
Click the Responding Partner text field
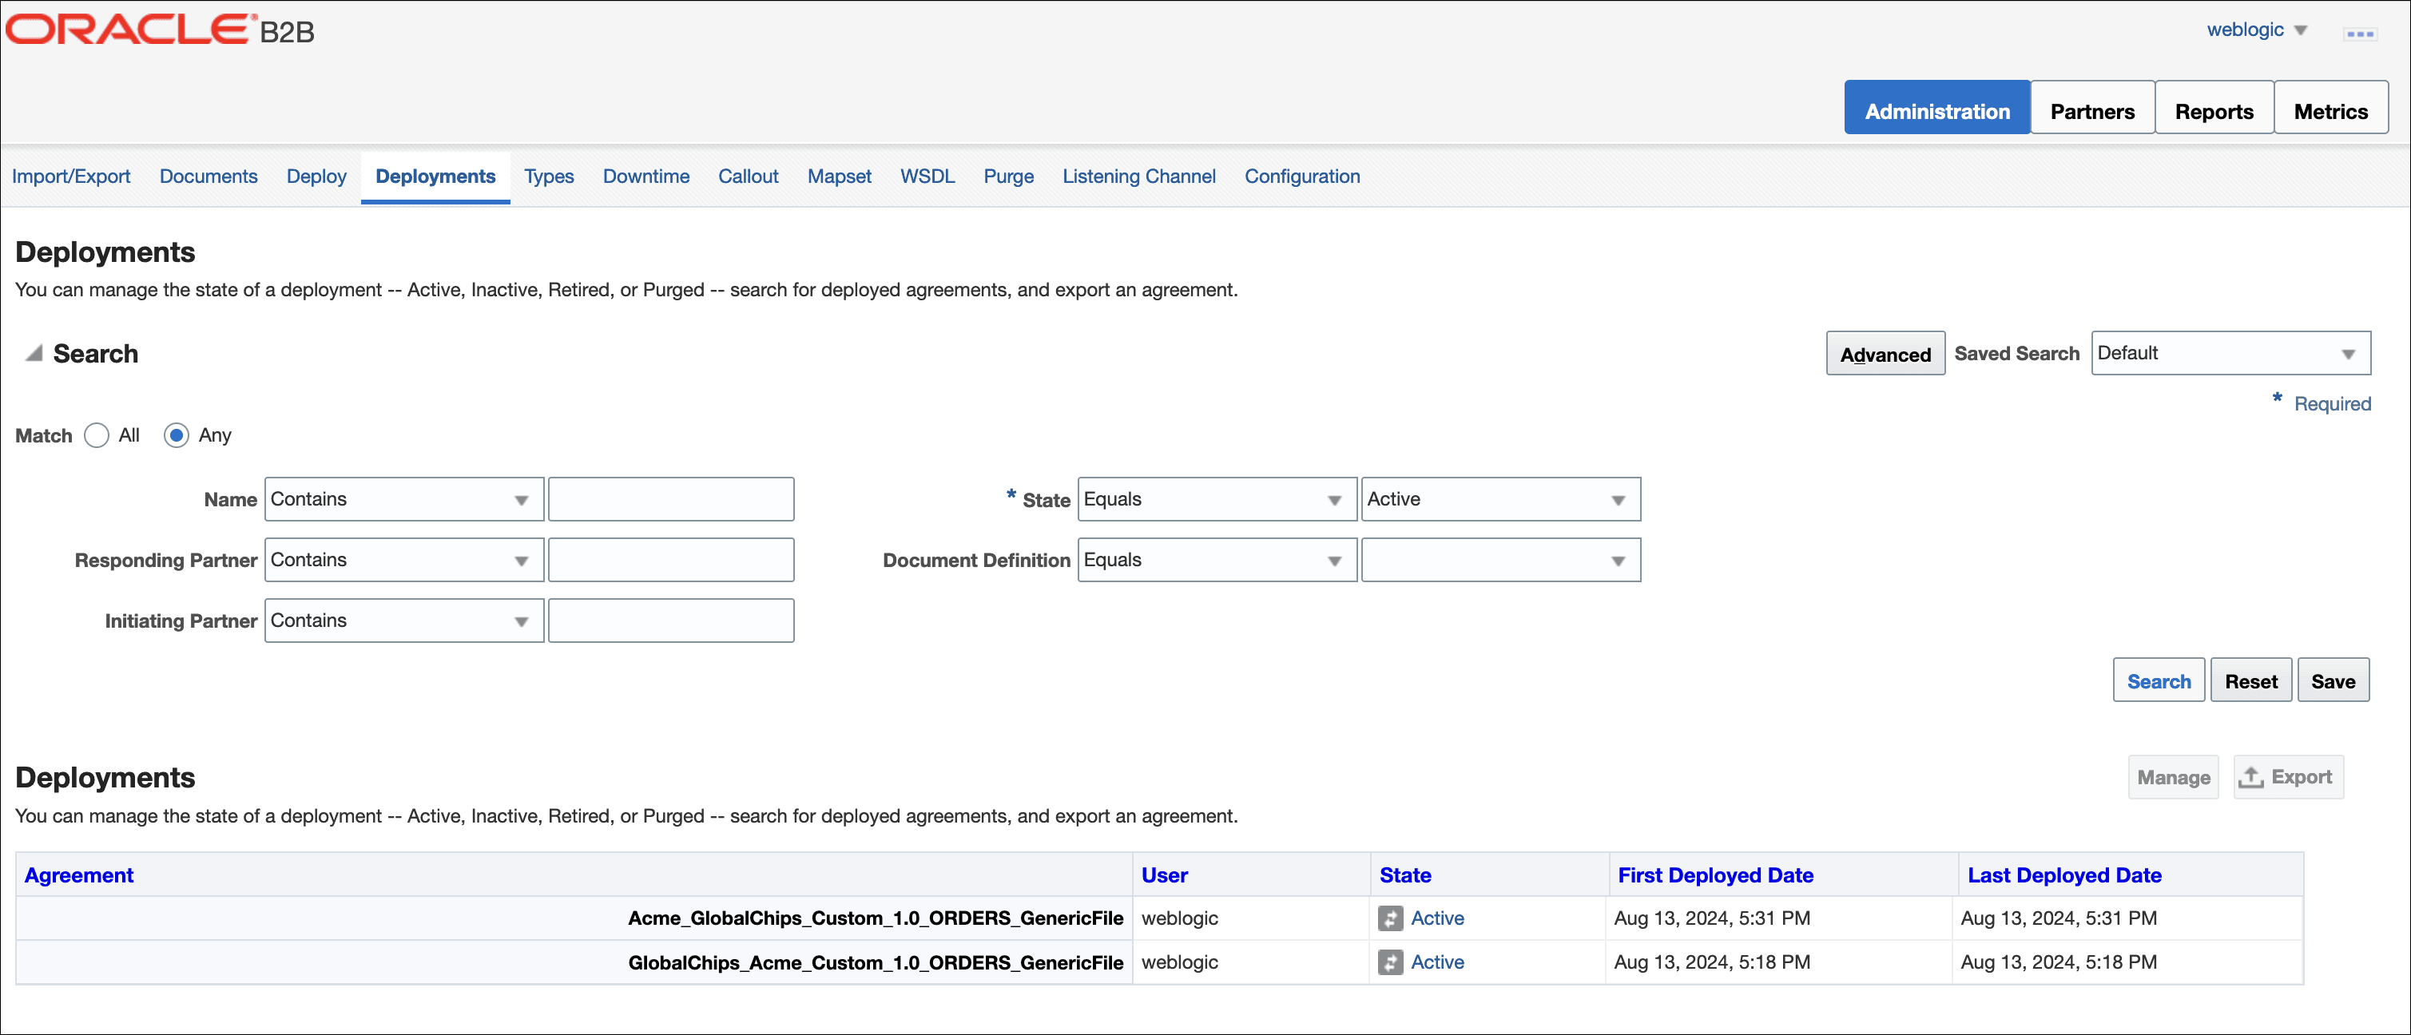coord(671,560)
